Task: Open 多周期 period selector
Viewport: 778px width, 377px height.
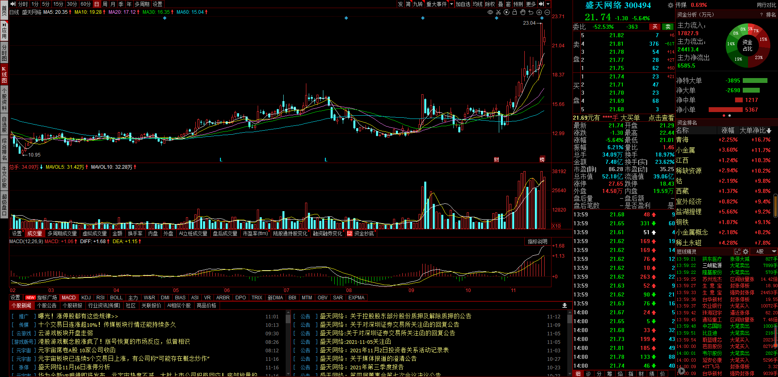Action: (x=142, y=4)
